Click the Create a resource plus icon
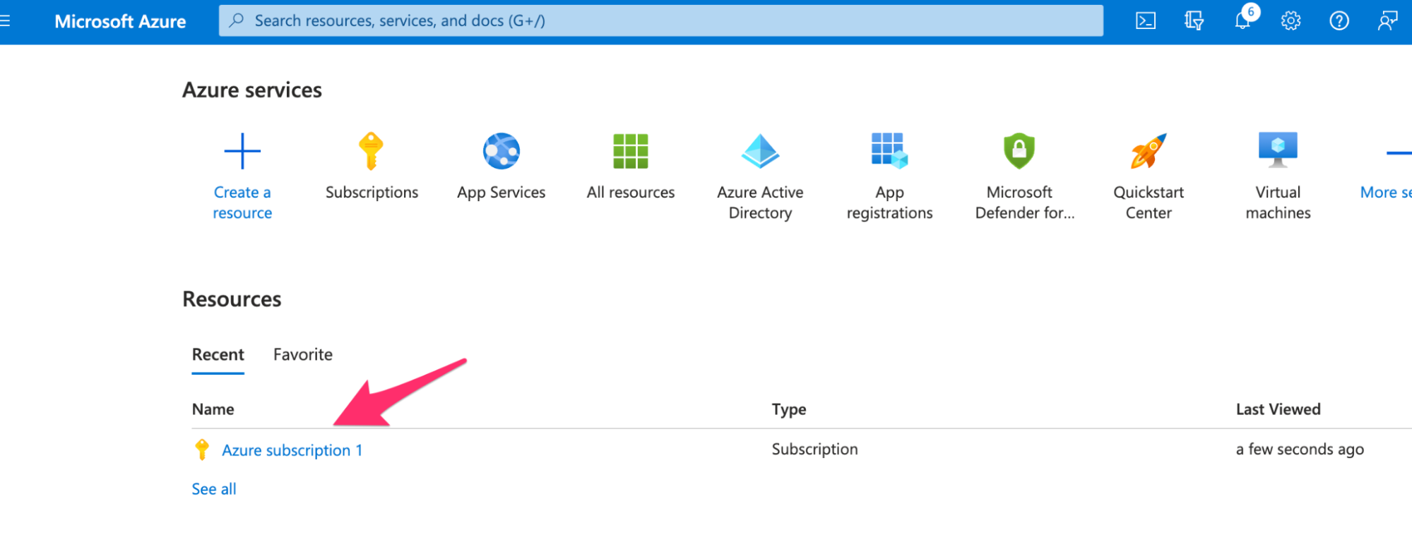The height and width of the screenshot is (549, 1412). pos(242,151)
